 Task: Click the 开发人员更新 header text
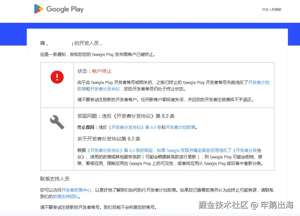[271, 10]
